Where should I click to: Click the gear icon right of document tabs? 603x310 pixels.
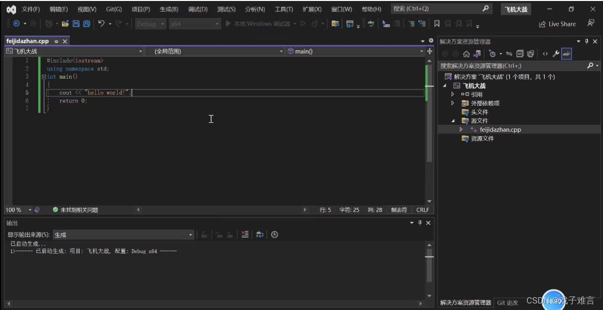tap(431, 40)
